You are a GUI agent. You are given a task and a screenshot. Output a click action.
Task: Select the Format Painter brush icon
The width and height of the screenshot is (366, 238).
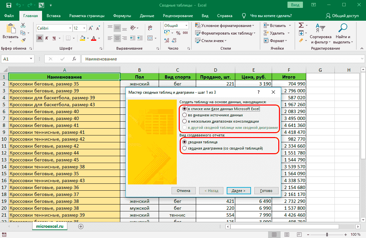tap(23, 40)
